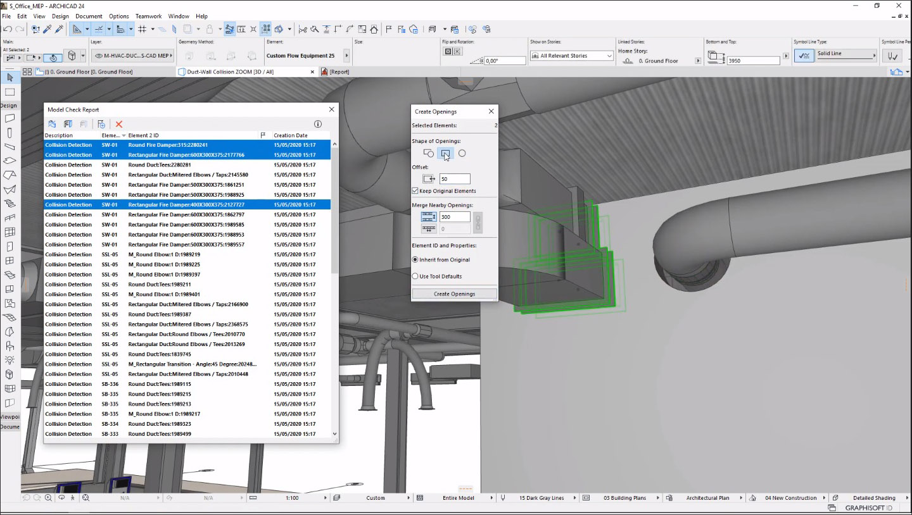Click the red delete icon in Model Check Report
This screenshot has height=515, width=912.
click(118, 125)
